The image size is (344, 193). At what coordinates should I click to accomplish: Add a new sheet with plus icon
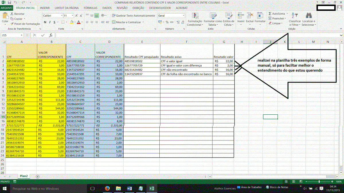38,176
